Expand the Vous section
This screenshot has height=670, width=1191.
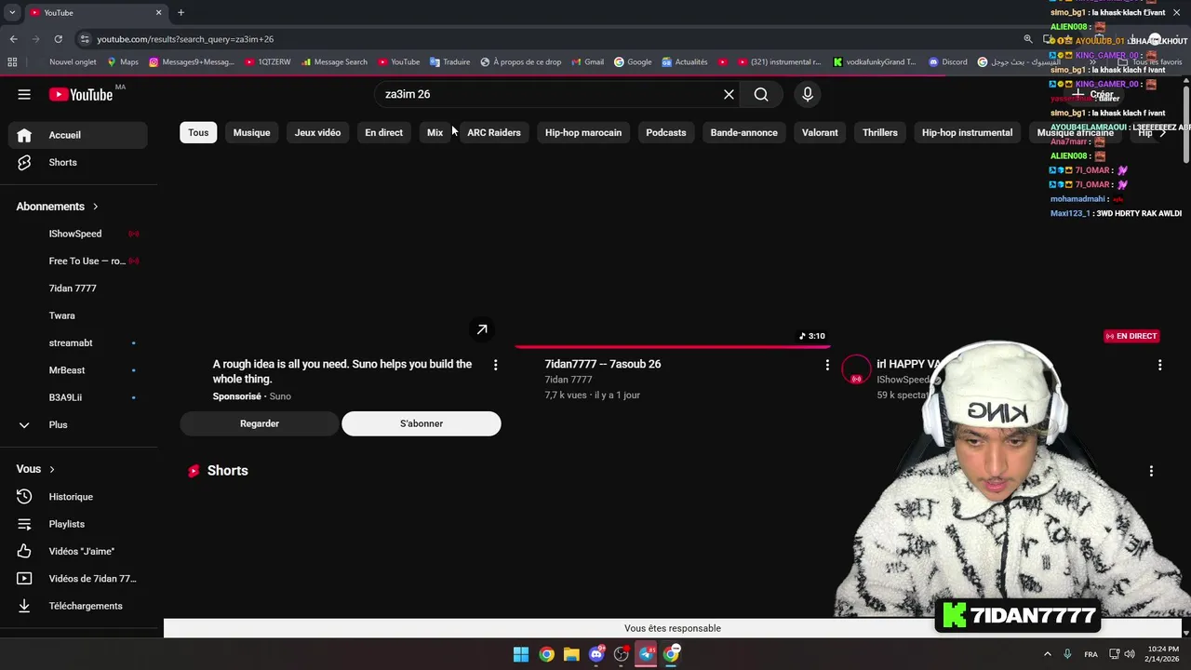tap(35, 469)
